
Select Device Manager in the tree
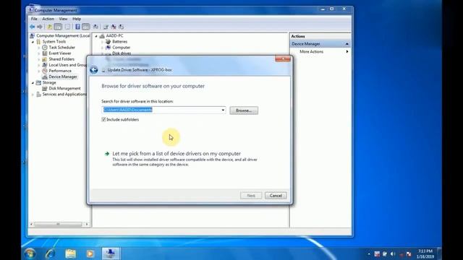click(x=63, y=77)
